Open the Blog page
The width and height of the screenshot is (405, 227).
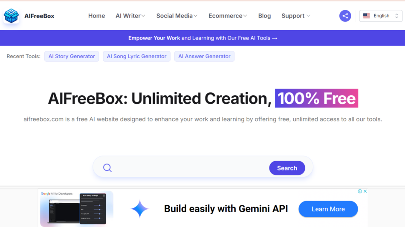tap(264, 16)
